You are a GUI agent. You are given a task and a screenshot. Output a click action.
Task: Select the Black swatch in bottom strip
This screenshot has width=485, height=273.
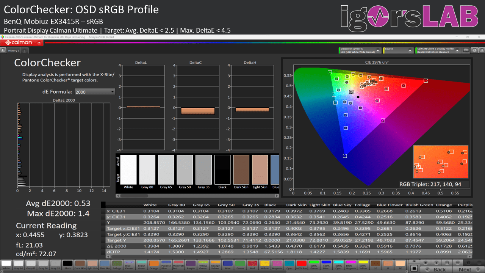(67, 265)
